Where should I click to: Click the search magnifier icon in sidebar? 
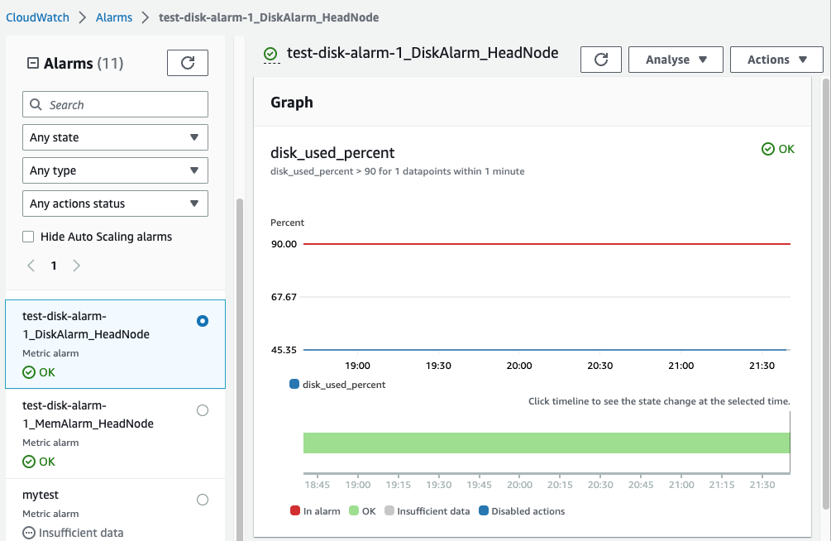pyautogui.click(x=36, y=105)
